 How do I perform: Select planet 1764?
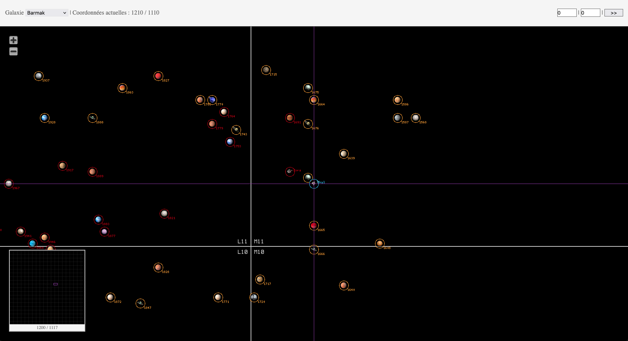(x=224, y=112)
